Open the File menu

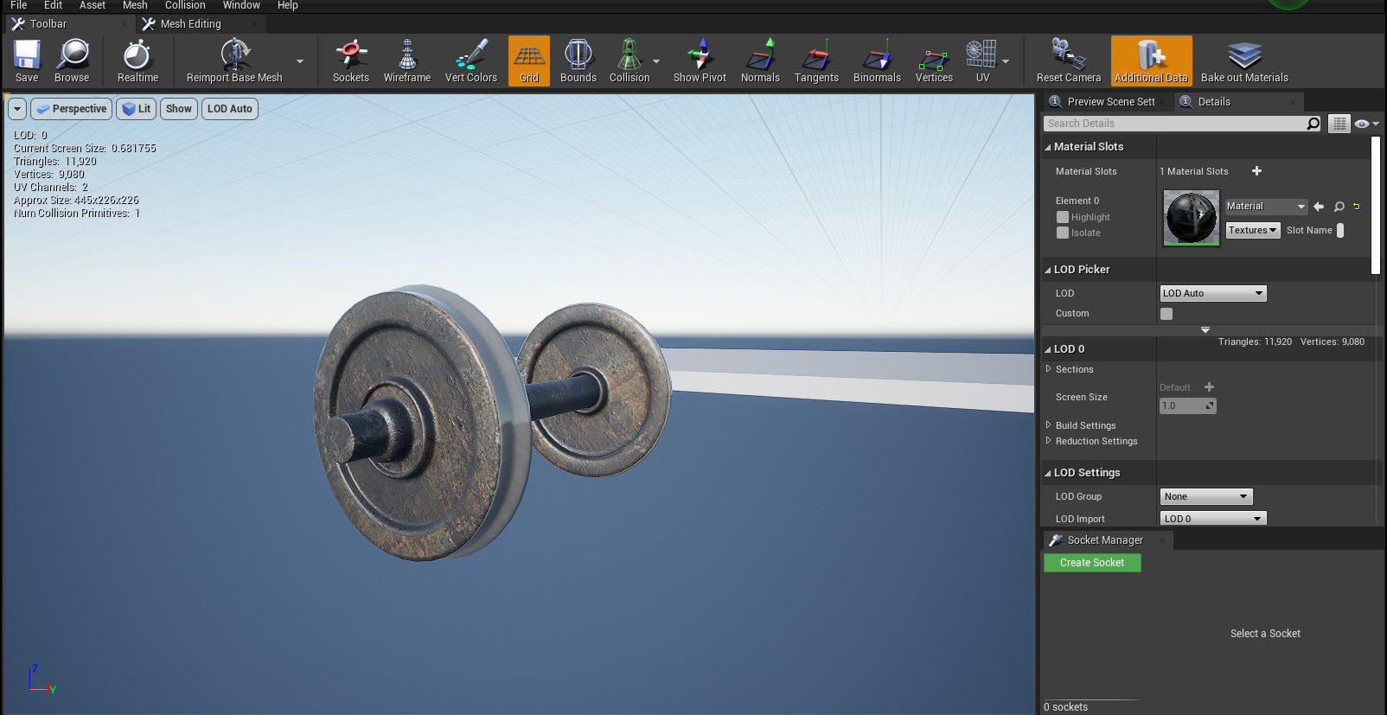coord(18,5)
